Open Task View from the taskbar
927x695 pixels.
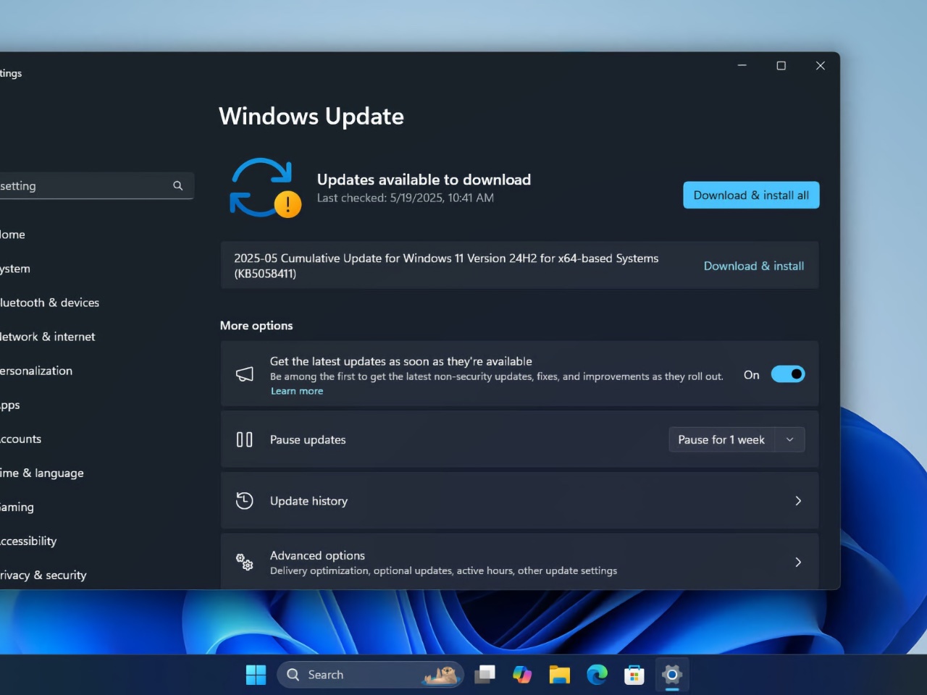click(485, 675)
